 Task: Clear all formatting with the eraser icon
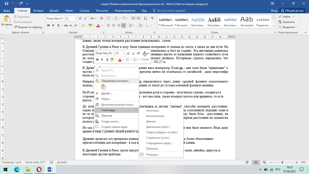click(x=101, y=19)
